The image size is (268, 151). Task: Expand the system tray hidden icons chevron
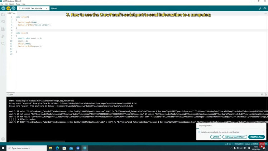(x=231, y=148)
